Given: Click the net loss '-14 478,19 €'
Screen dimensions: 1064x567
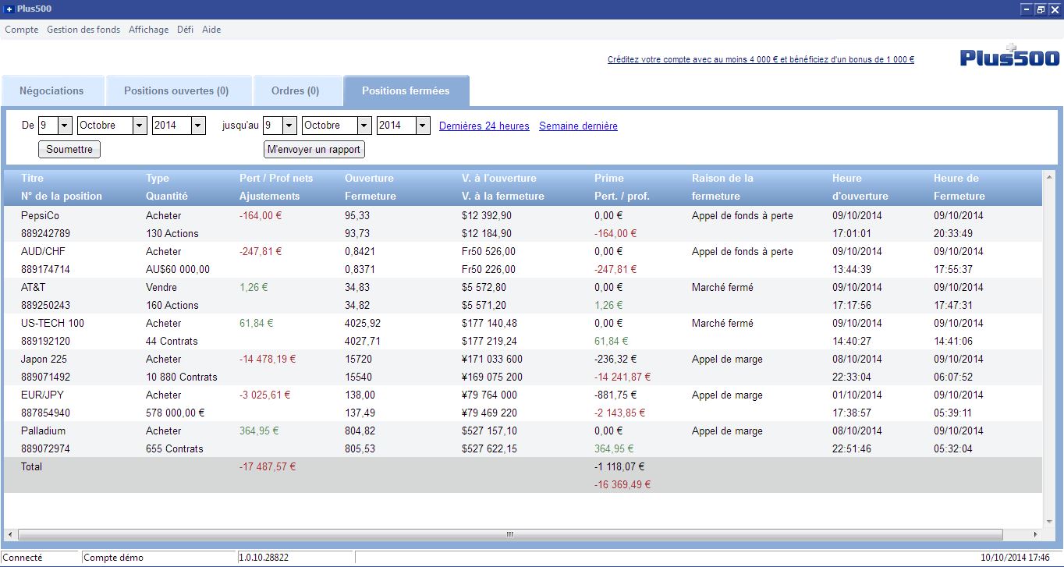Looking at the screenshot, I should point(268,359).
